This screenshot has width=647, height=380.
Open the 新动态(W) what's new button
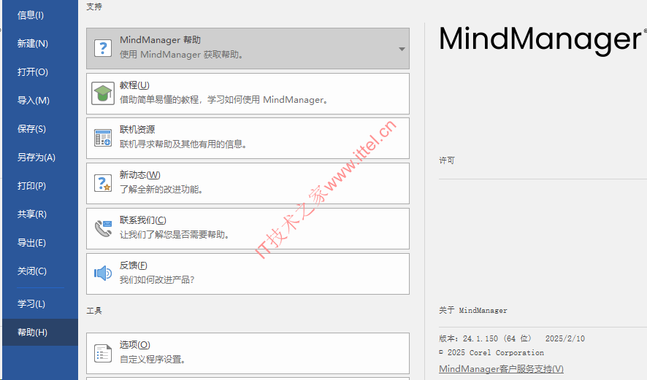point(248,183)
